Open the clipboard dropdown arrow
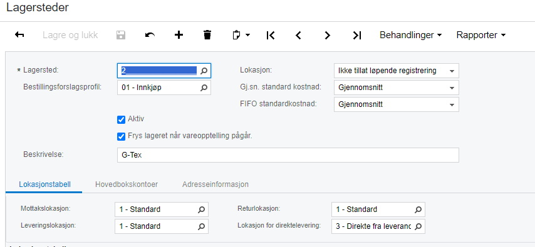Viewport: 535px width, 247px height. click(x=247, y=35)
